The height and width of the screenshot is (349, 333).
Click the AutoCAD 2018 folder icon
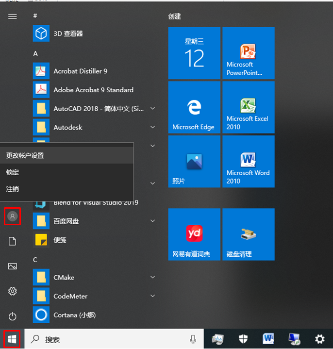point(41,108)
